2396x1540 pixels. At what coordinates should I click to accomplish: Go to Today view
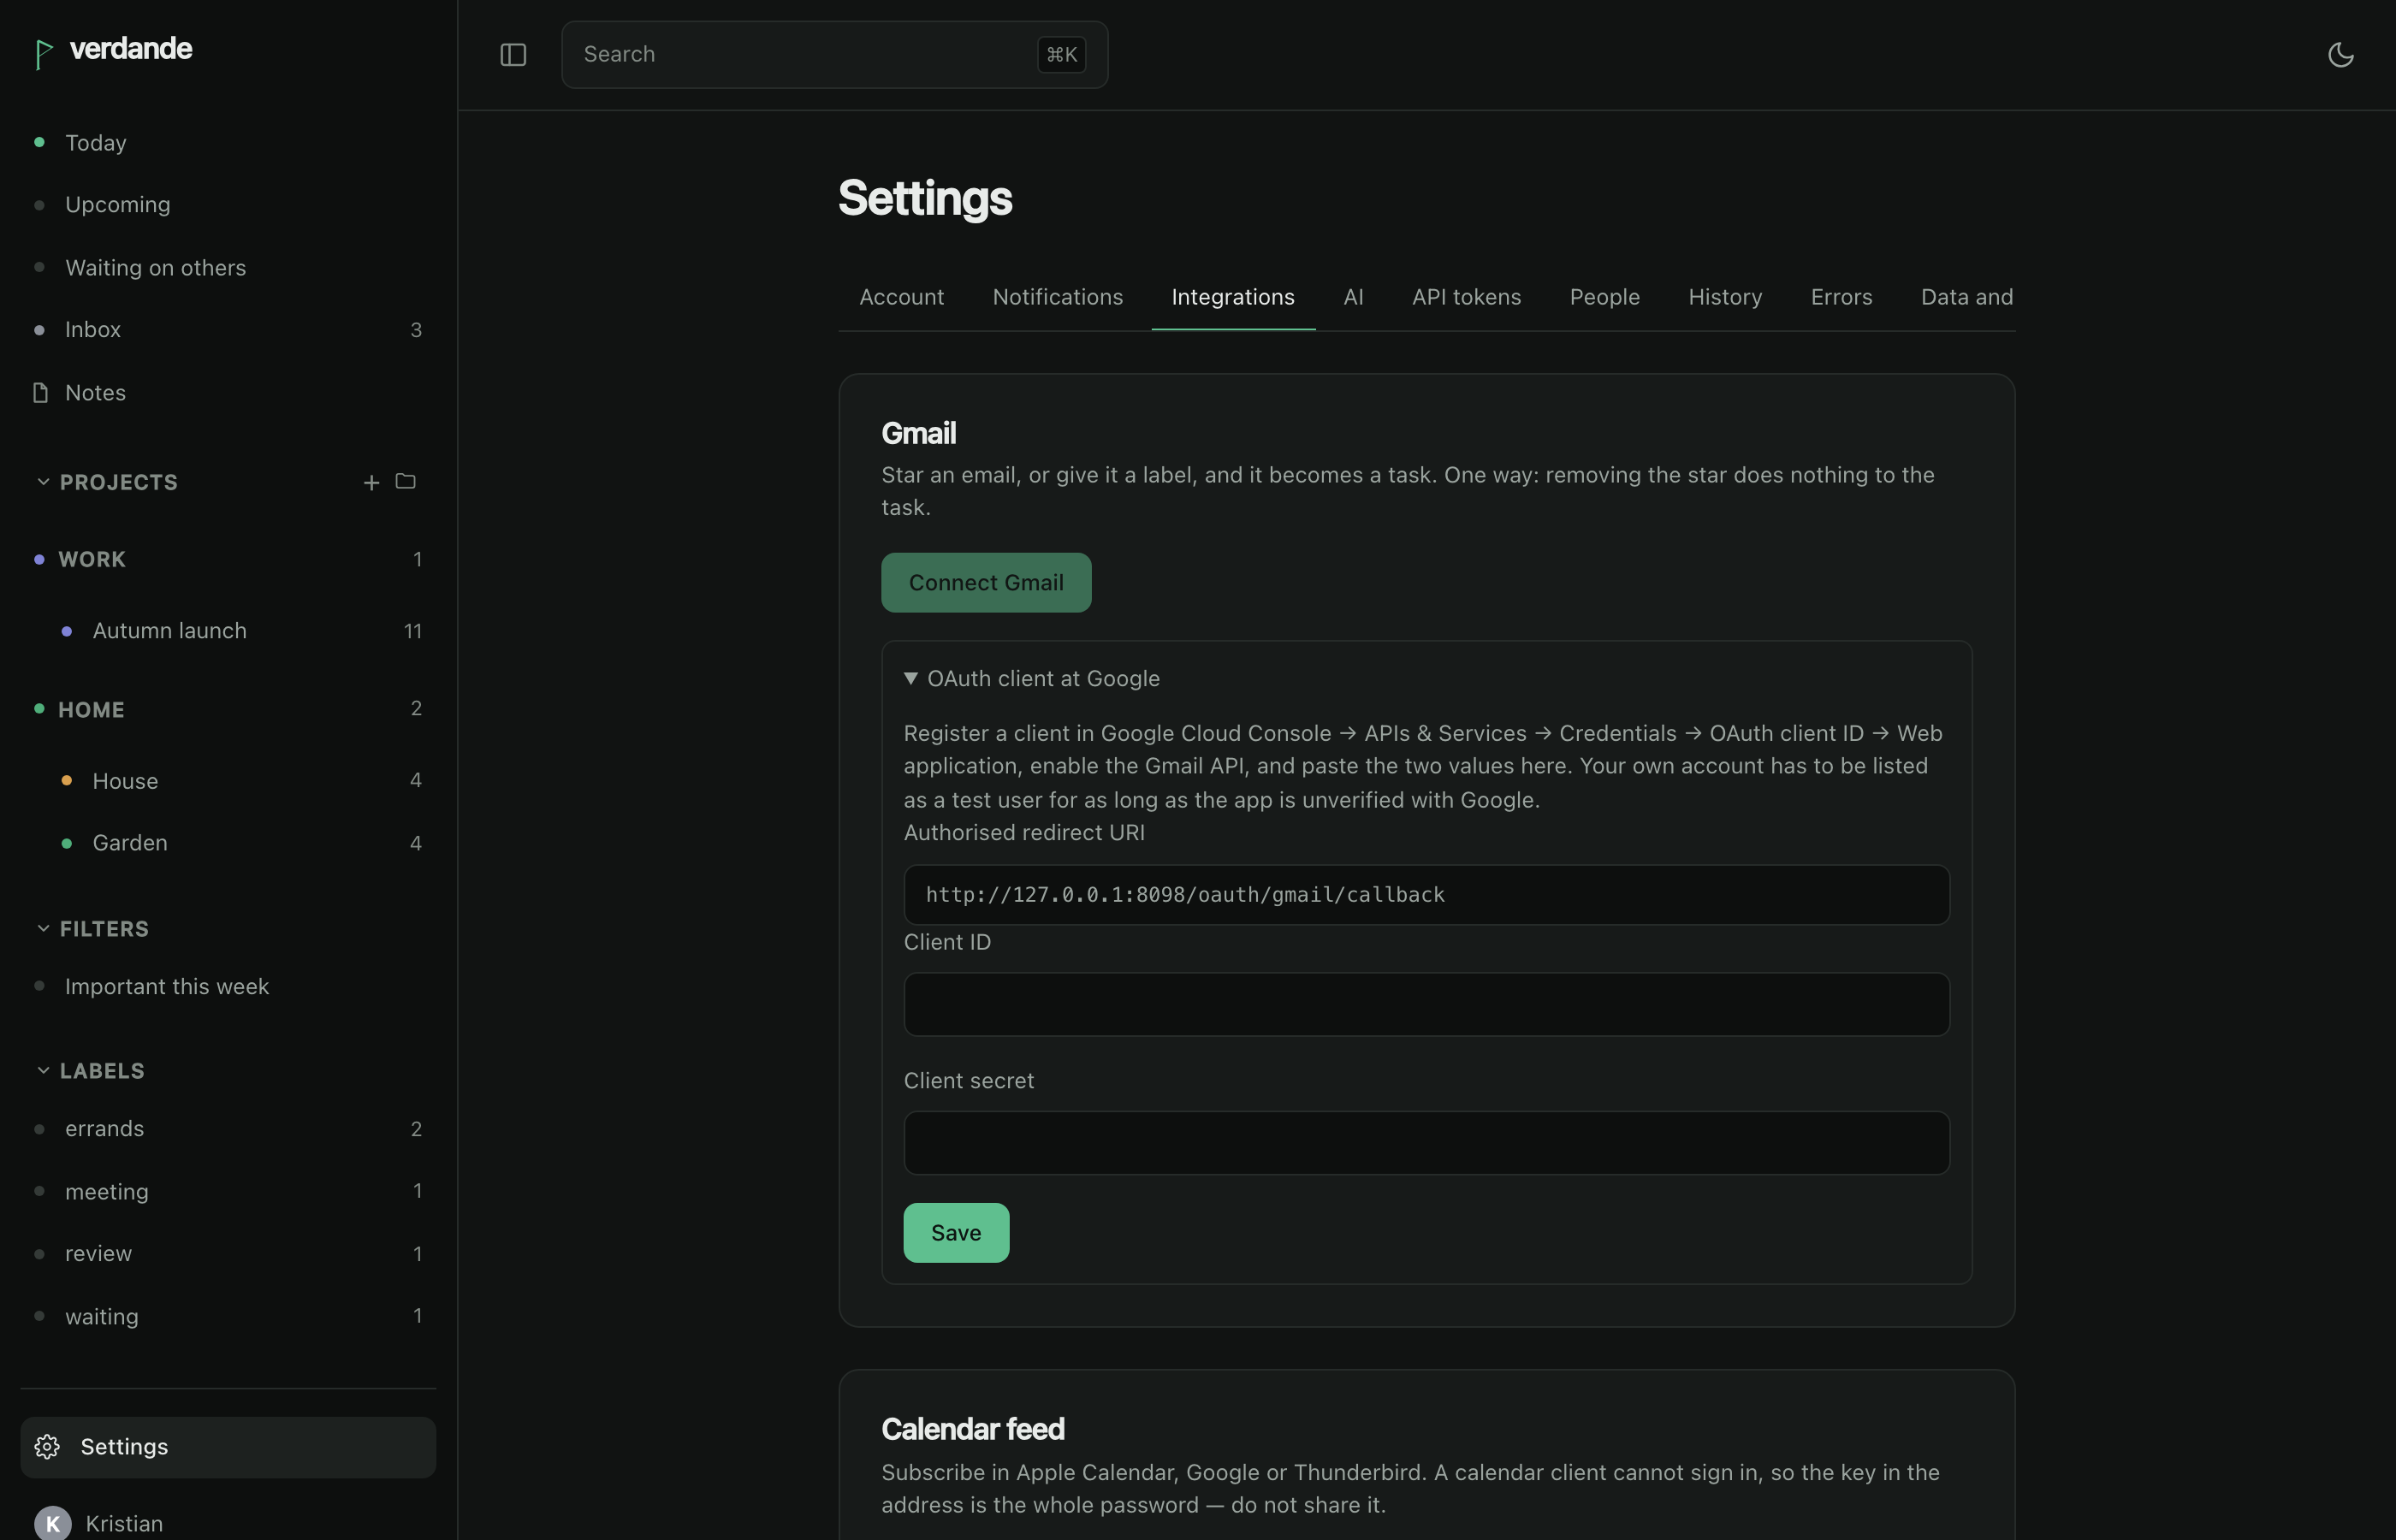[x=228, y=143]
